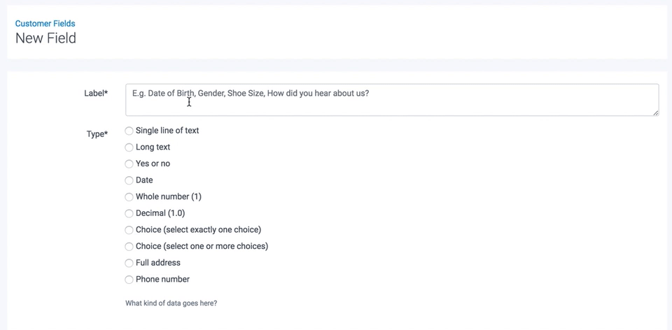
Task: Choose the 'Whole number (1)' radio button
Action: pyautogui.click(x=129, y=197)
